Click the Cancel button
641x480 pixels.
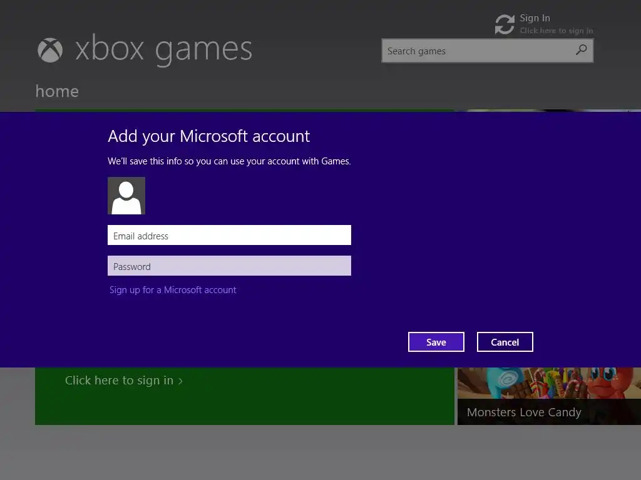[505, 342]
